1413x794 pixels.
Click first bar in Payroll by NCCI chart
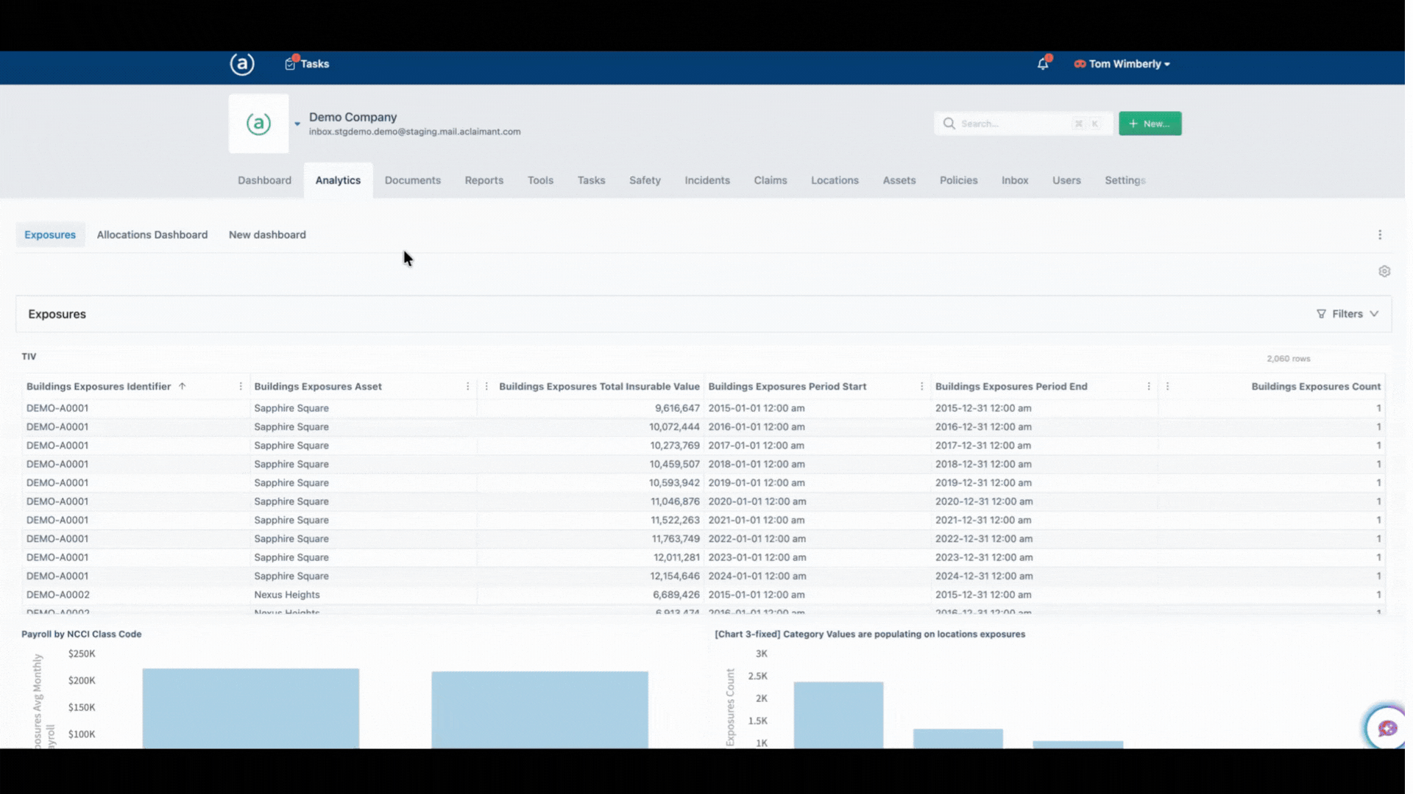pos(251,709)
